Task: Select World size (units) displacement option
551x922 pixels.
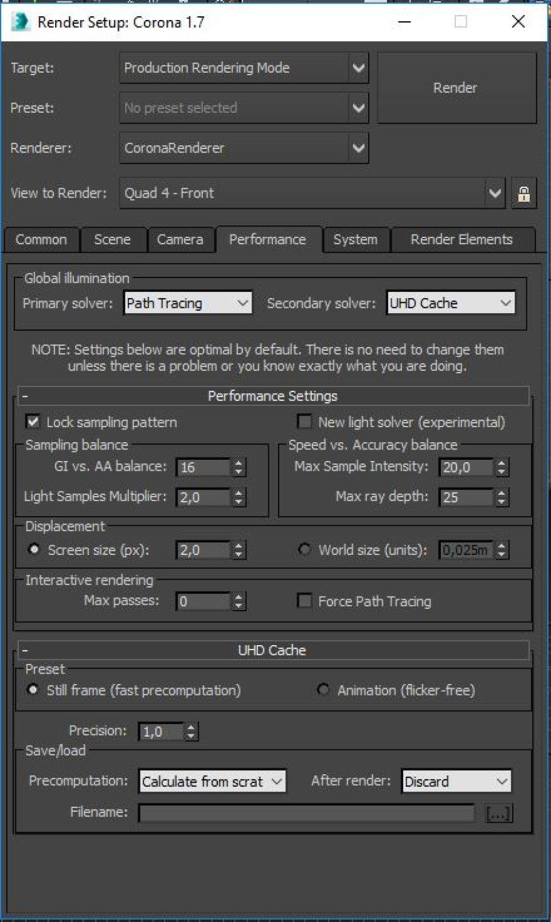Action: tap(305, 549)
